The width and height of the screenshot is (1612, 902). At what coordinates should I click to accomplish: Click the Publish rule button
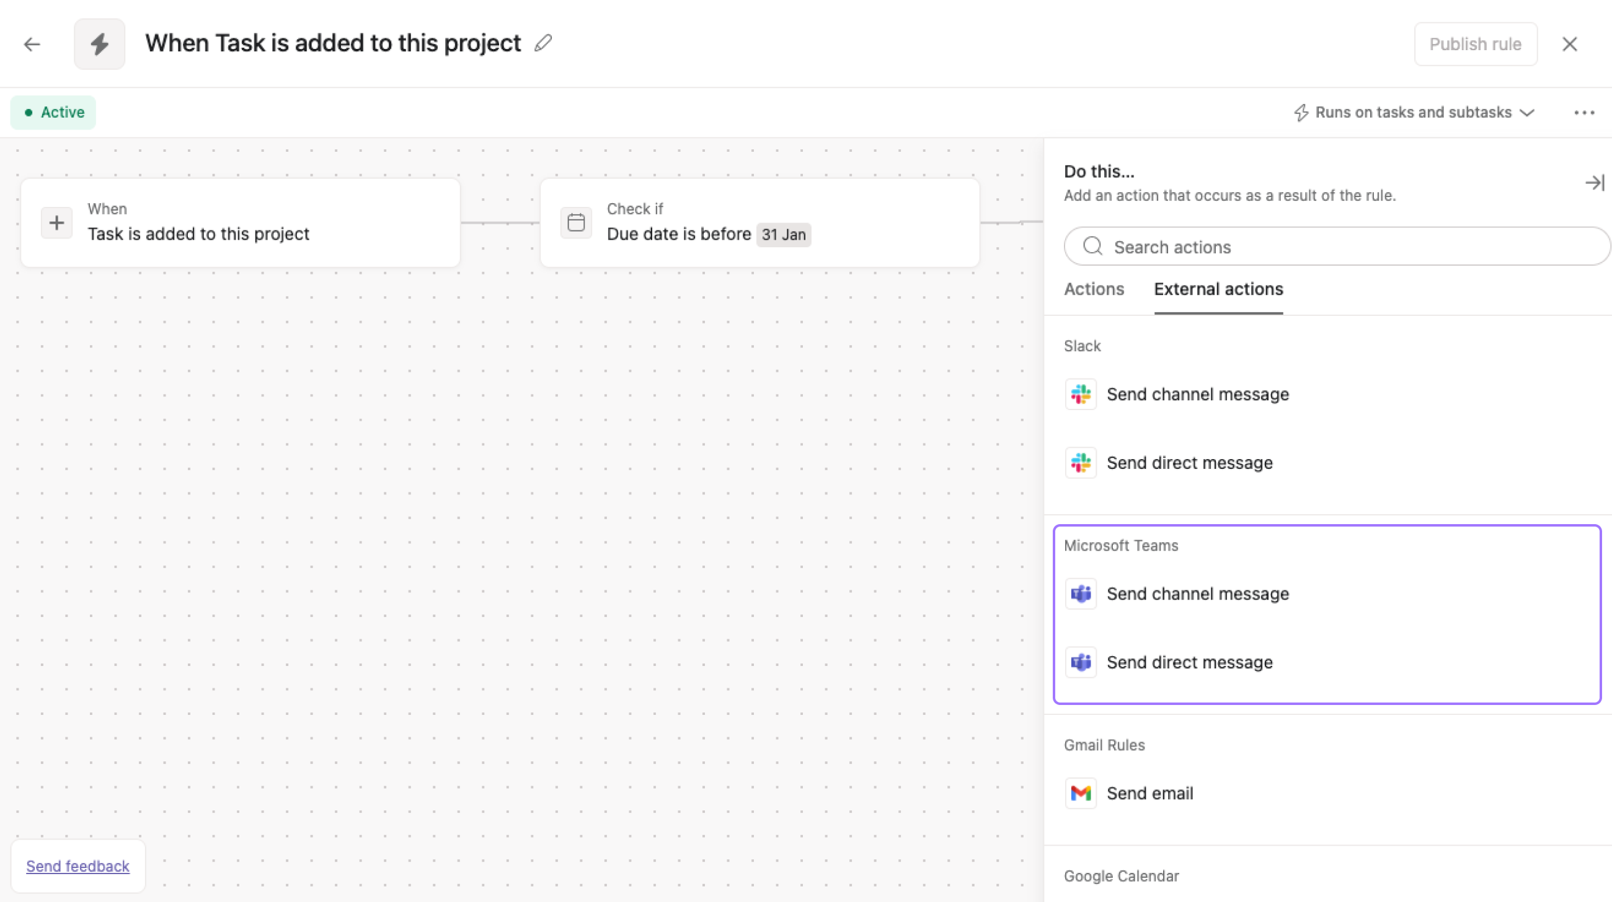(x=1476, y=44)
